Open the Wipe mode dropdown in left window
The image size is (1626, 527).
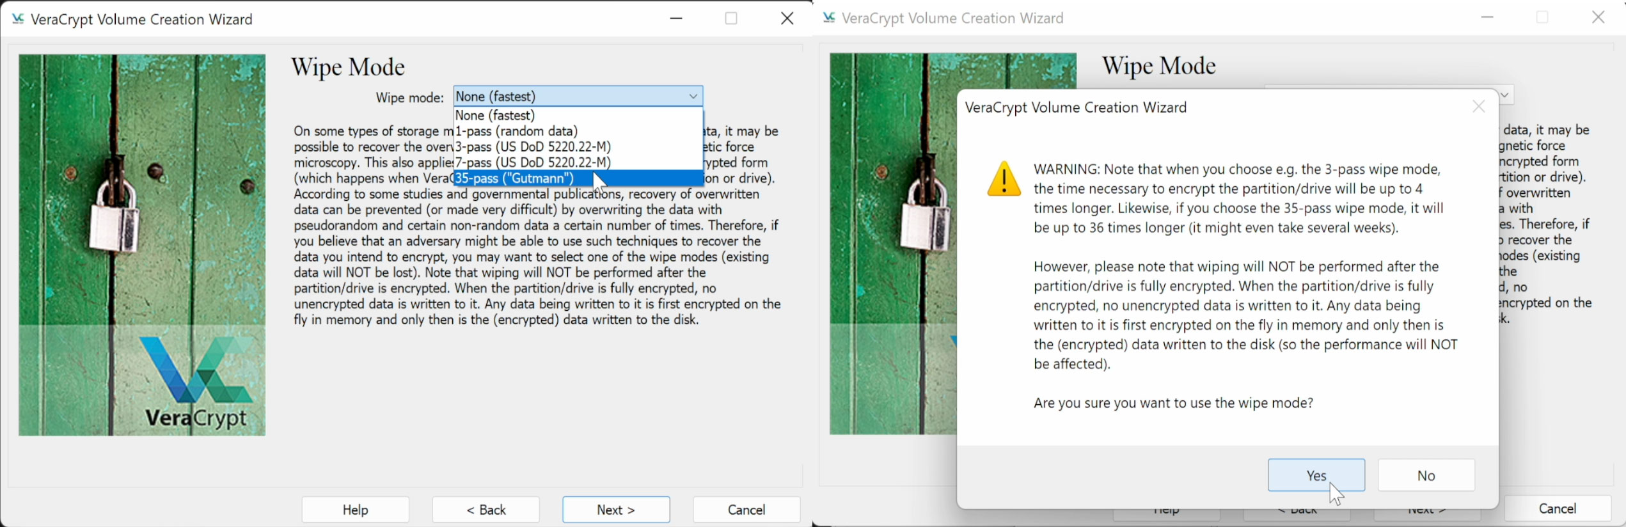[578, 96]
